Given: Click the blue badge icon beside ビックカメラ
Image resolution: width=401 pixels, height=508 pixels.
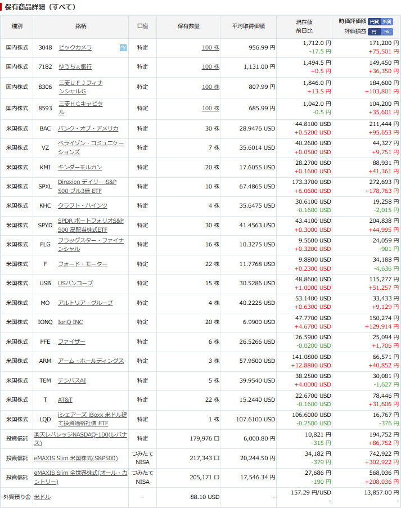Looking at the screenshot, I should tap(123, 48).
